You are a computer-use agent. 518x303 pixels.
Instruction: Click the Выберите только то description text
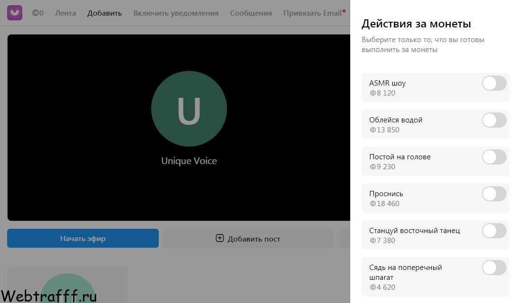pos(423,44)
